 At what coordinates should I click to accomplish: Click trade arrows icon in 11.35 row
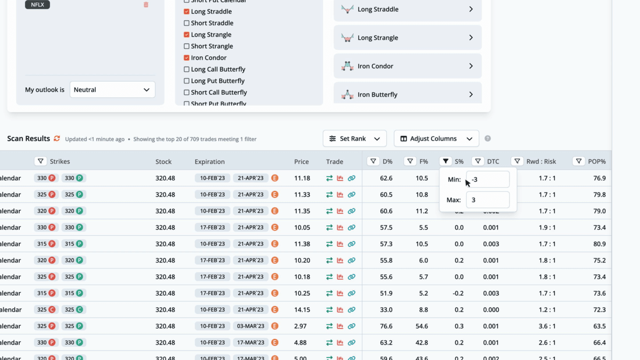pyautogui.click(x=329, y=211)
